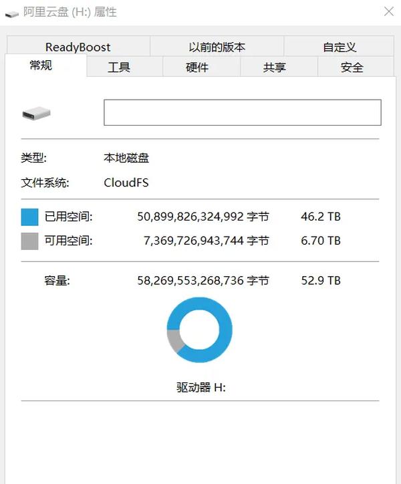Click the 可用空间: label
The image size is (401, 484).
click(x=68, y=241)
